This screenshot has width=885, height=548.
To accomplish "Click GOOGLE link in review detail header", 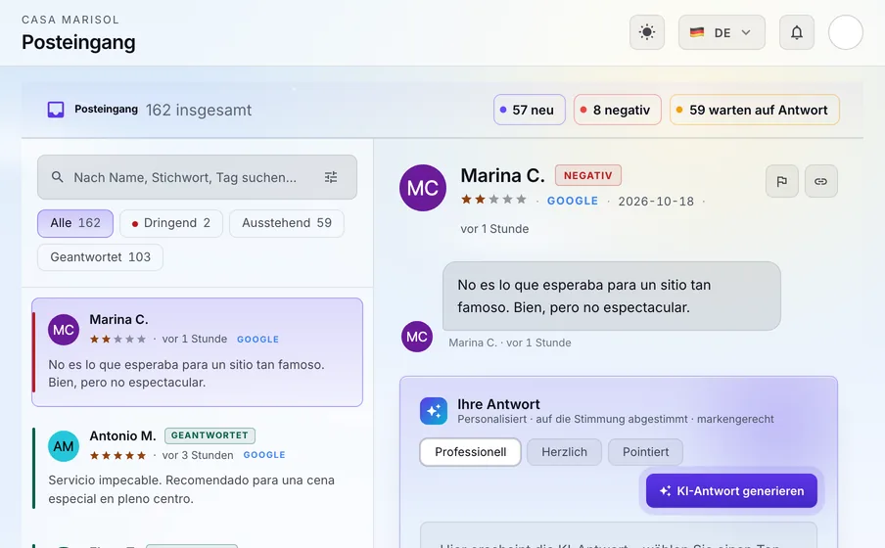I will [x=573, y=201].
